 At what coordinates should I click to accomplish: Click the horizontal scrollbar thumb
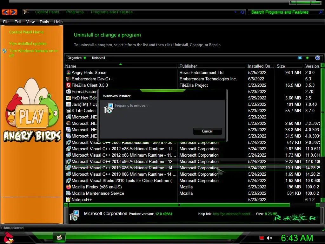point(179,205)
